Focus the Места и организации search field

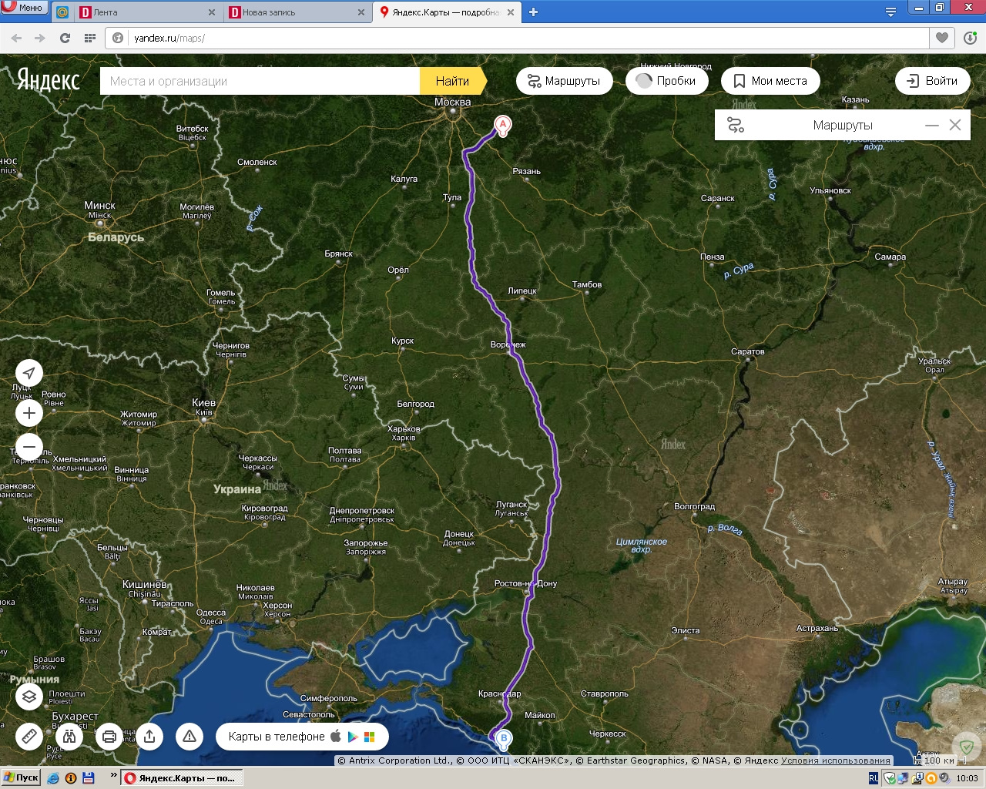(x=260, y=81)
